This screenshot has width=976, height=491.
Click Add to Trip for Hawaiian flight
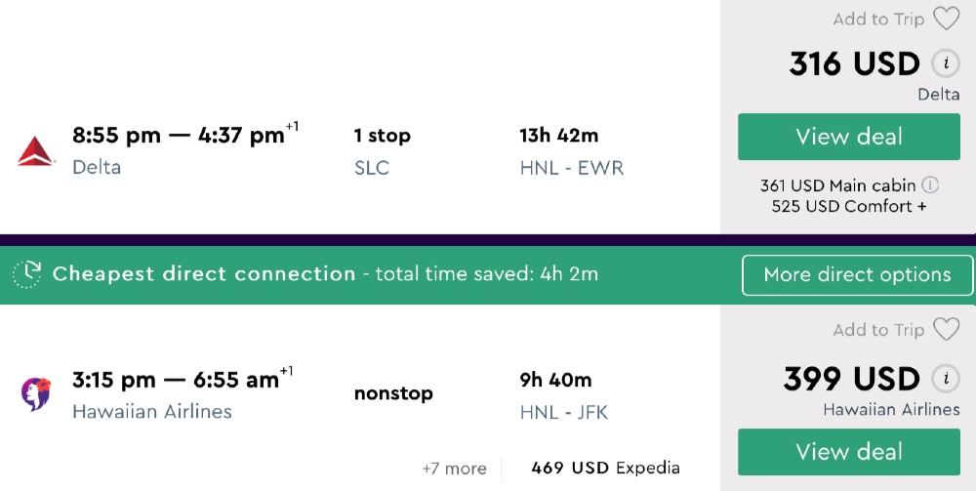tap(878, 331)
